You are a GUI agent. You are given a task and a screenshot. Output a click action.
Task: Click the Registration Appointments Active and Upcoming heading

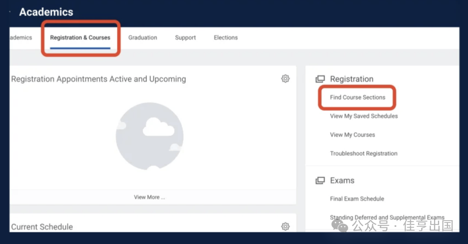click(99, 79)
